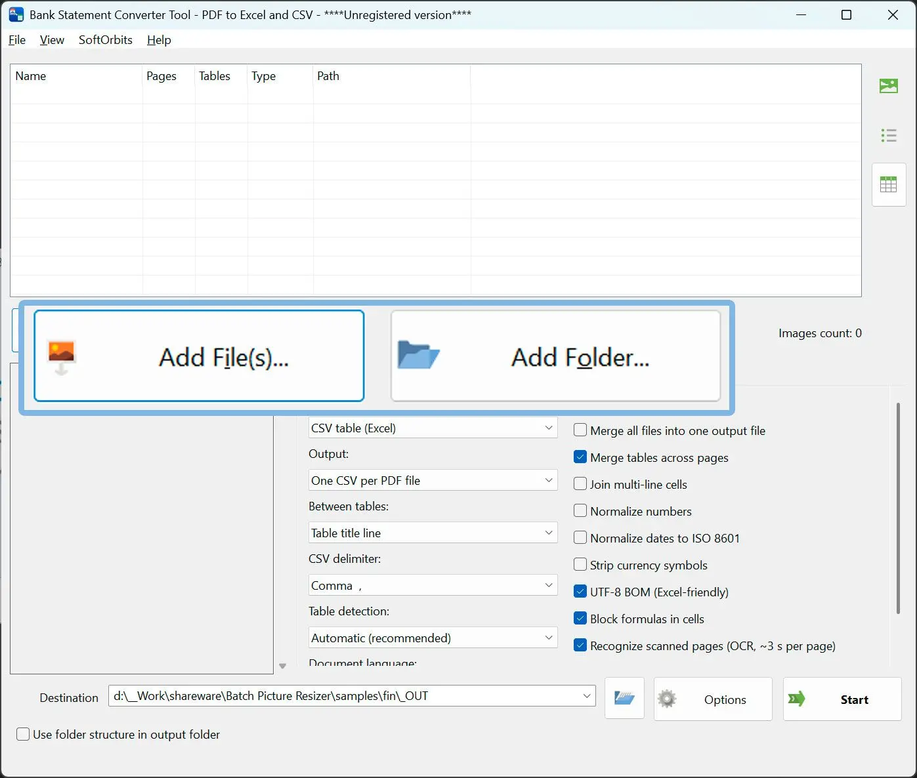Open the Options settings

click(713, 699)
